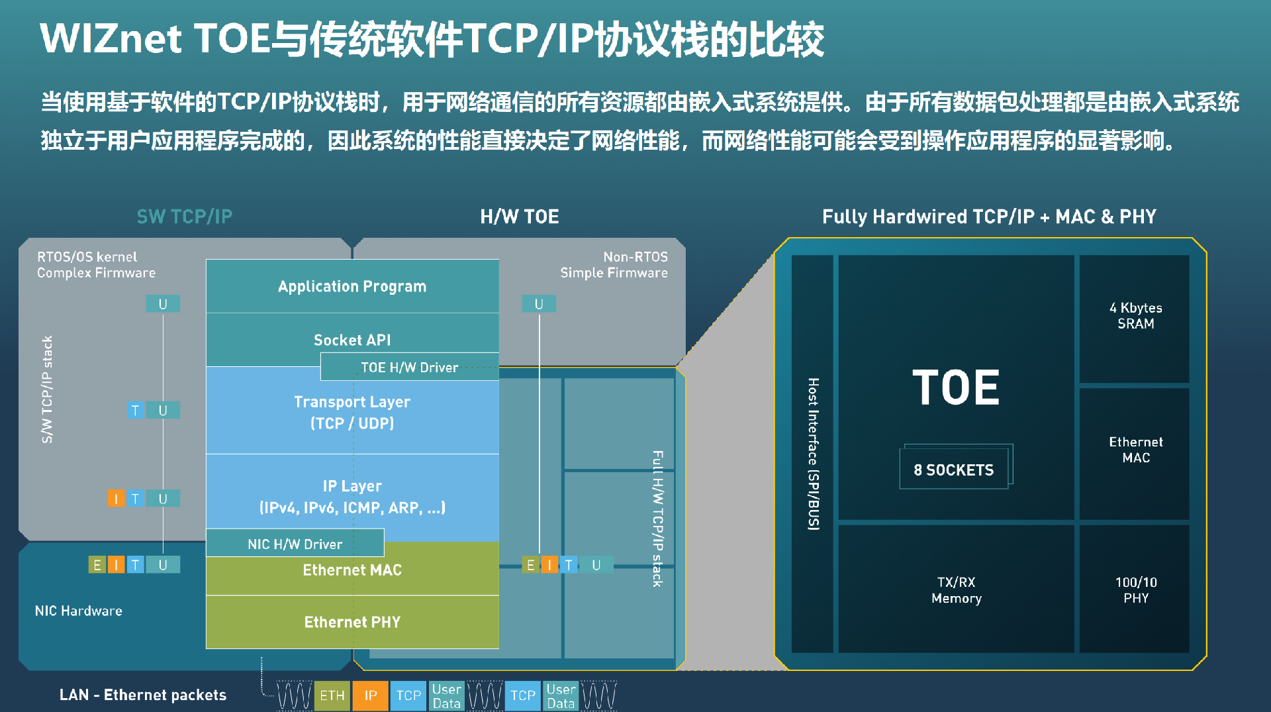Click the 100/10 PHY block
This screenshot has width=1271, height=712.
pyautogui.click(x=1135, y=589)
